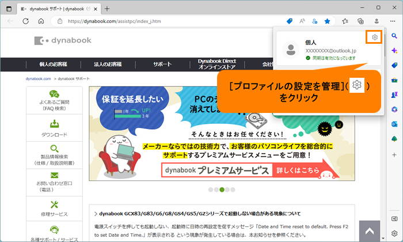Open the dynabook GCX83/G83 startup issue notice
Viewport: 403px width, 242px height.
coord(200,214)
